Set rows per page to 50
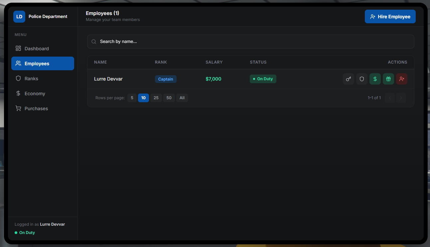Screen dimensions: 430x247 click(169, 98)
